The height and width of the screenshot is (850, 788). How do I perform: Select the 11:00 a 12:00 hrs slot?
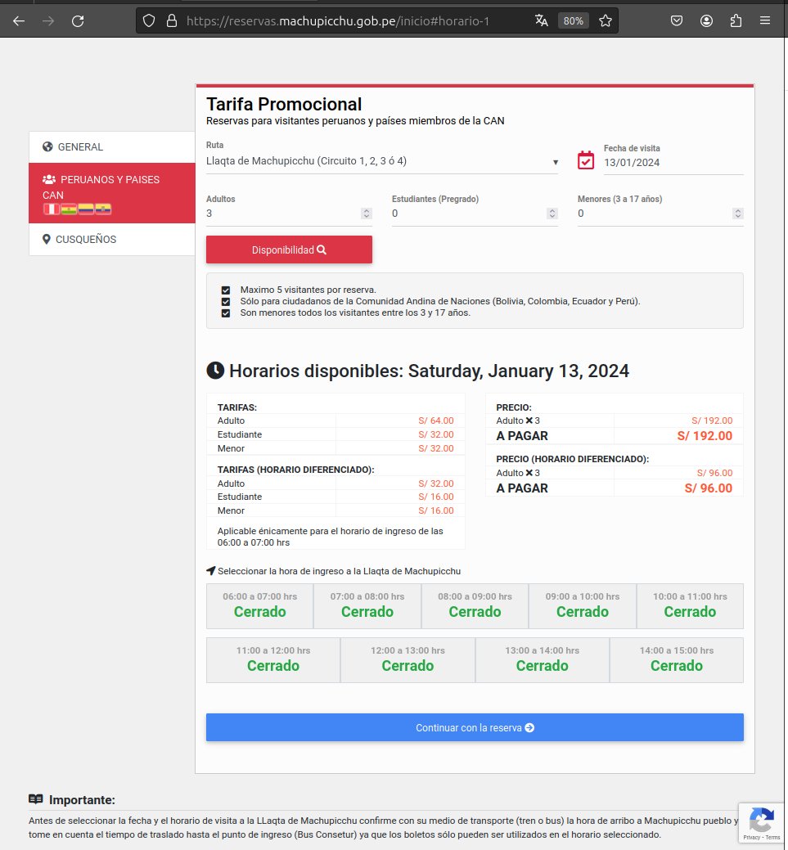(x=273, y=659)
